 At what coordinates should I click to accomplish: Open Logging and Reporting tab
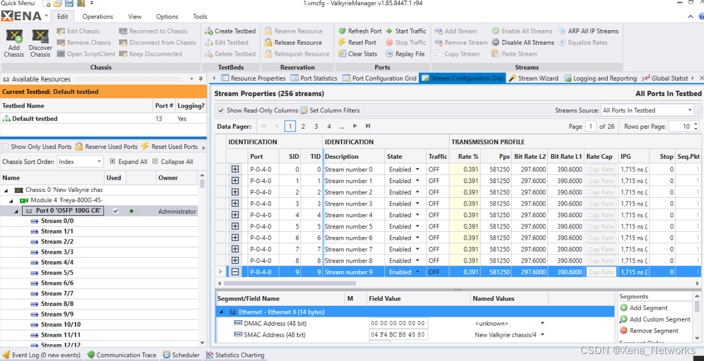600,78
